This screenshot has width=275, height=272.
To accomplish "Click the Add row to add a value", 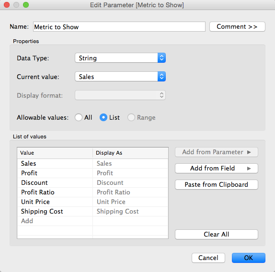I will (55, 221).
